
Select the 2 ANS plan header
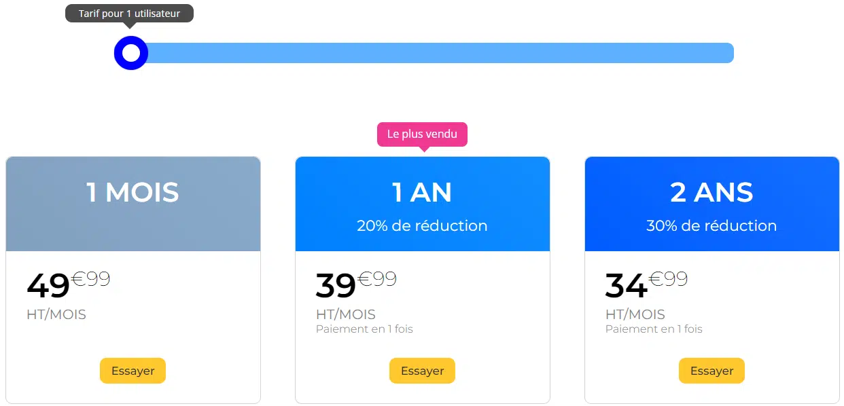point(711,193)
